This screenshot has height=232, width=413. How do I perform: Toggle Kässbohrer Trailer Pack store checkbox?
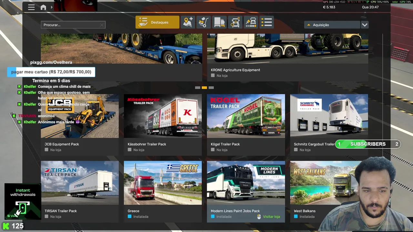129,150
